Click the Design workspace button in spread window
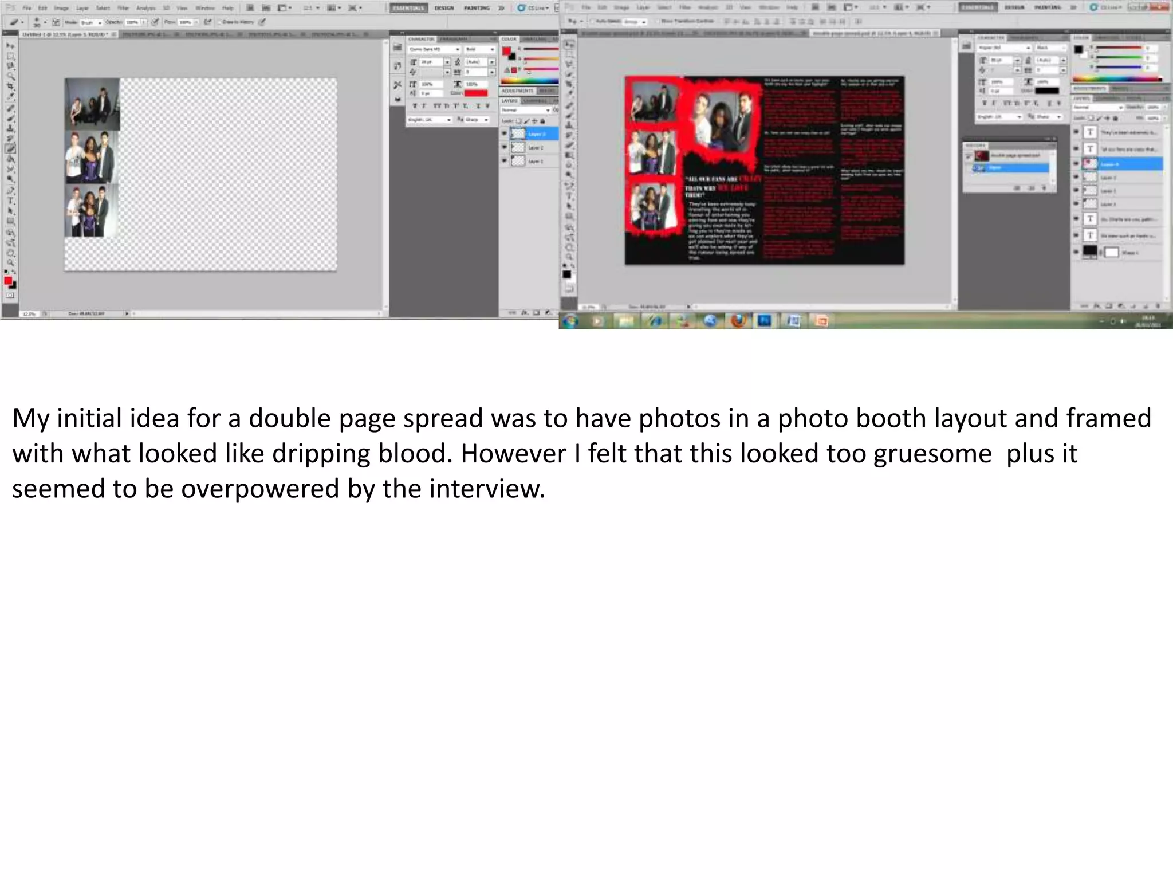 pyautogui.click(x=1013, y=7)
